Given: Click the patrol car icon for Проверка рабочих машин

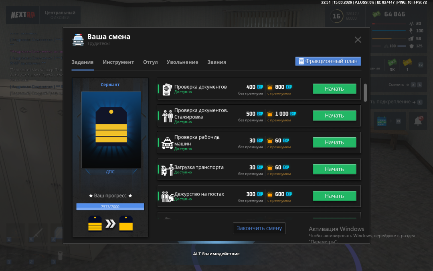Looking at the screenshot, I should 167,143.
